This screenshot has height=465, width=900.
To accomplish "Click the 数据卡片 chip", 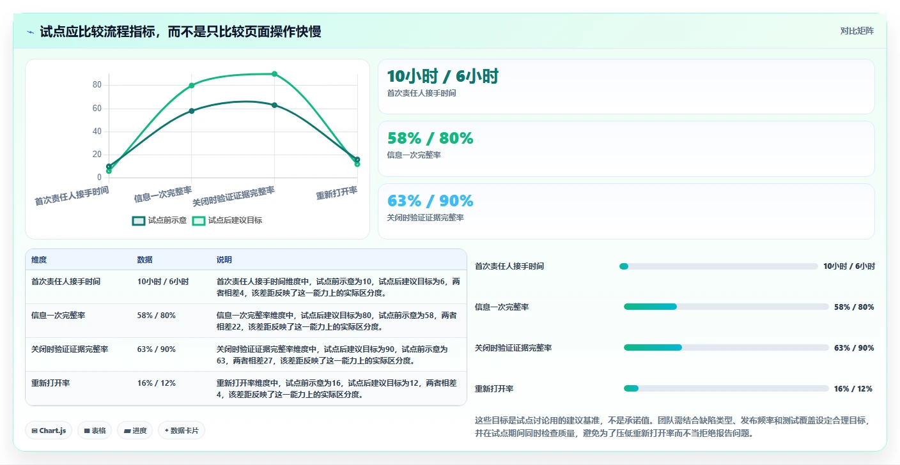I will coord(182,431).
